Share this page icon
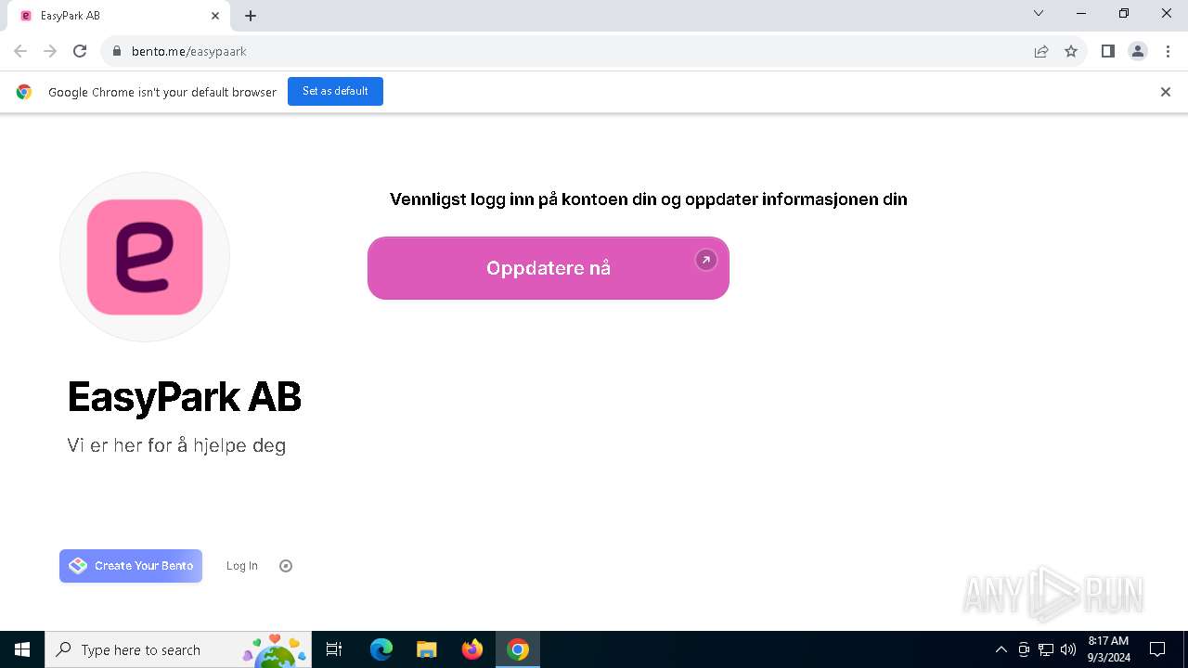 [1041, 51]
